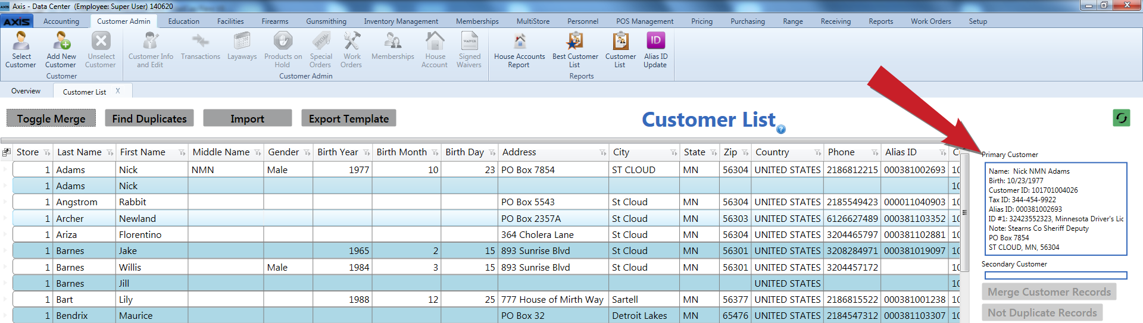Open the Transactions icon
1143x323 pixels.
200,46
